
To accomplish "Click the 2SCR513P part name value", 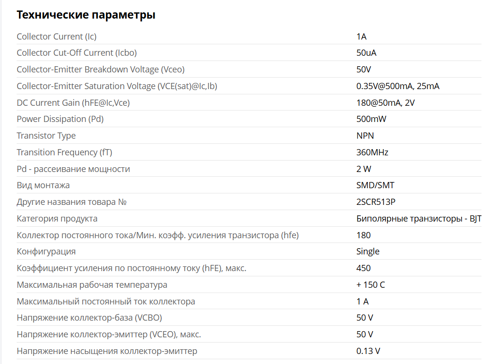I will click(376, 202).
